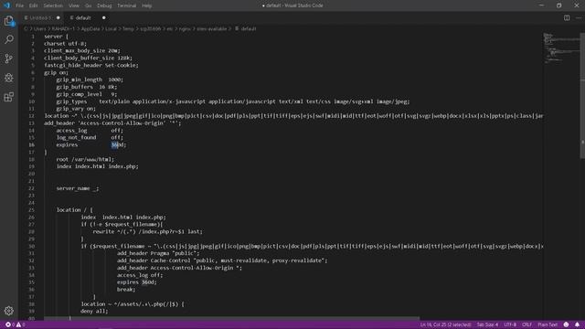This screenshot has height=329, width=585.
Task: Open the Manage gear at sidebar bottom
Action: click(x=9, y=311)
